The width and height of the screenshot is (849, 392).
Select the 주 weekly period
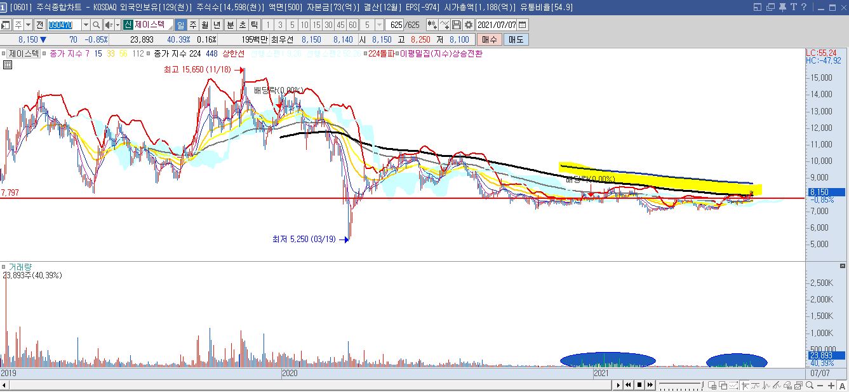[x=192, y=25]
